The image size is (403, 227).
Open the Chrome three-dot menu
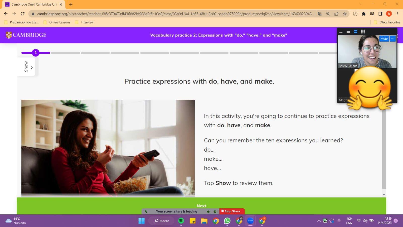point(397,14)
